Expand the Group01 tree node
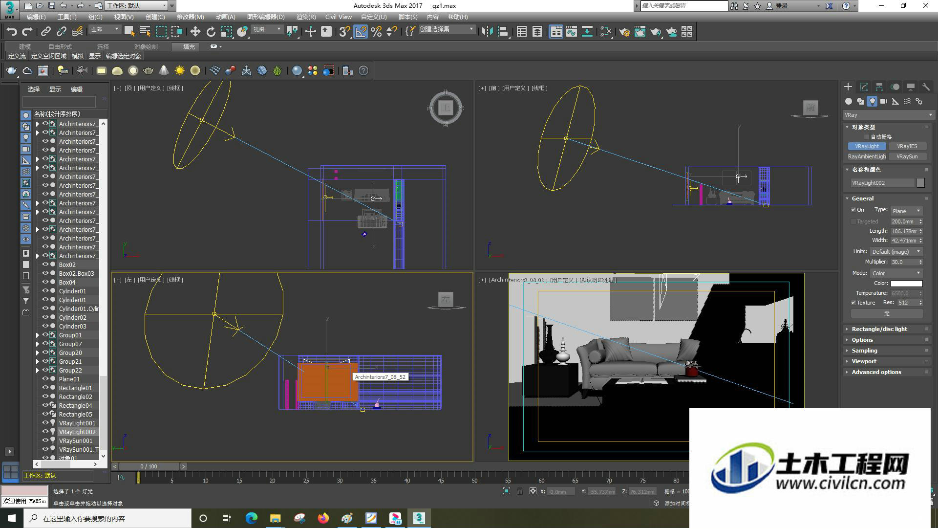The width and height of the screenshot is (938, 529). click(x=38, y=335)
